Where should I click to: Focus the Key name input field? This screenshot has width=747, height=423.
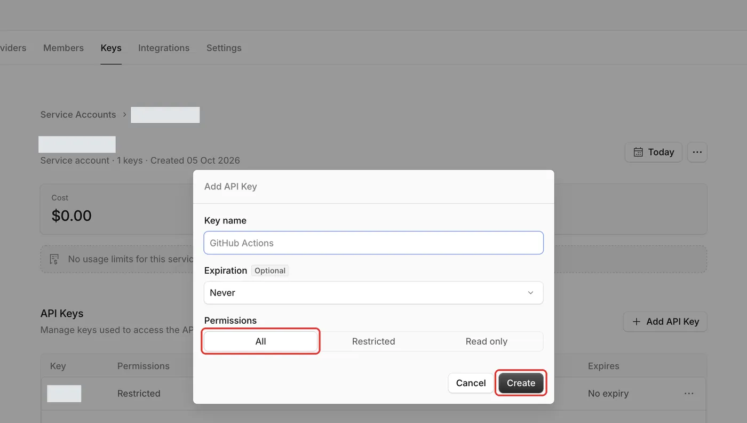pyautogui.click(x=373, y=243)
